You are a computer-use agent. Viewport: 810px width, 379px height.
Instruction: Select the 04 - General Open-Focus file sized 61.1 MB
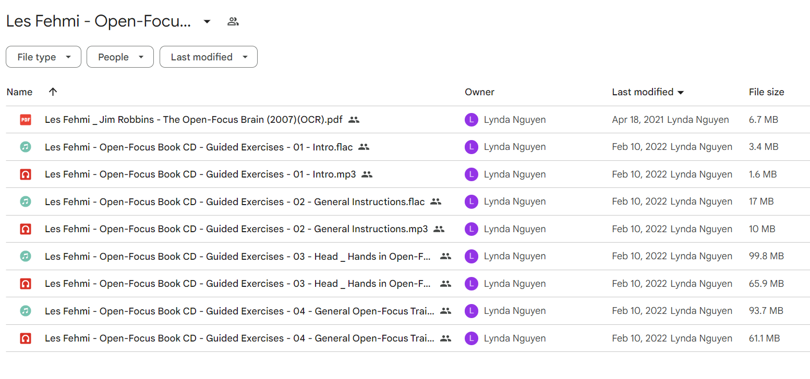239,338
